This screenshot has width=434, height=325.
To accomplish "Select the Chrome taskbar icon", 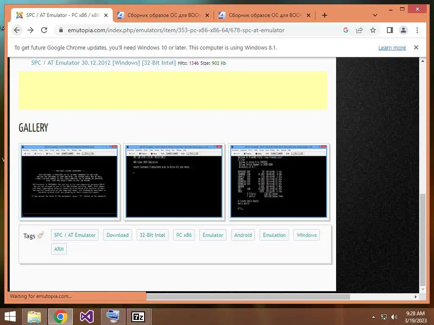I will (x=61, y=317).
